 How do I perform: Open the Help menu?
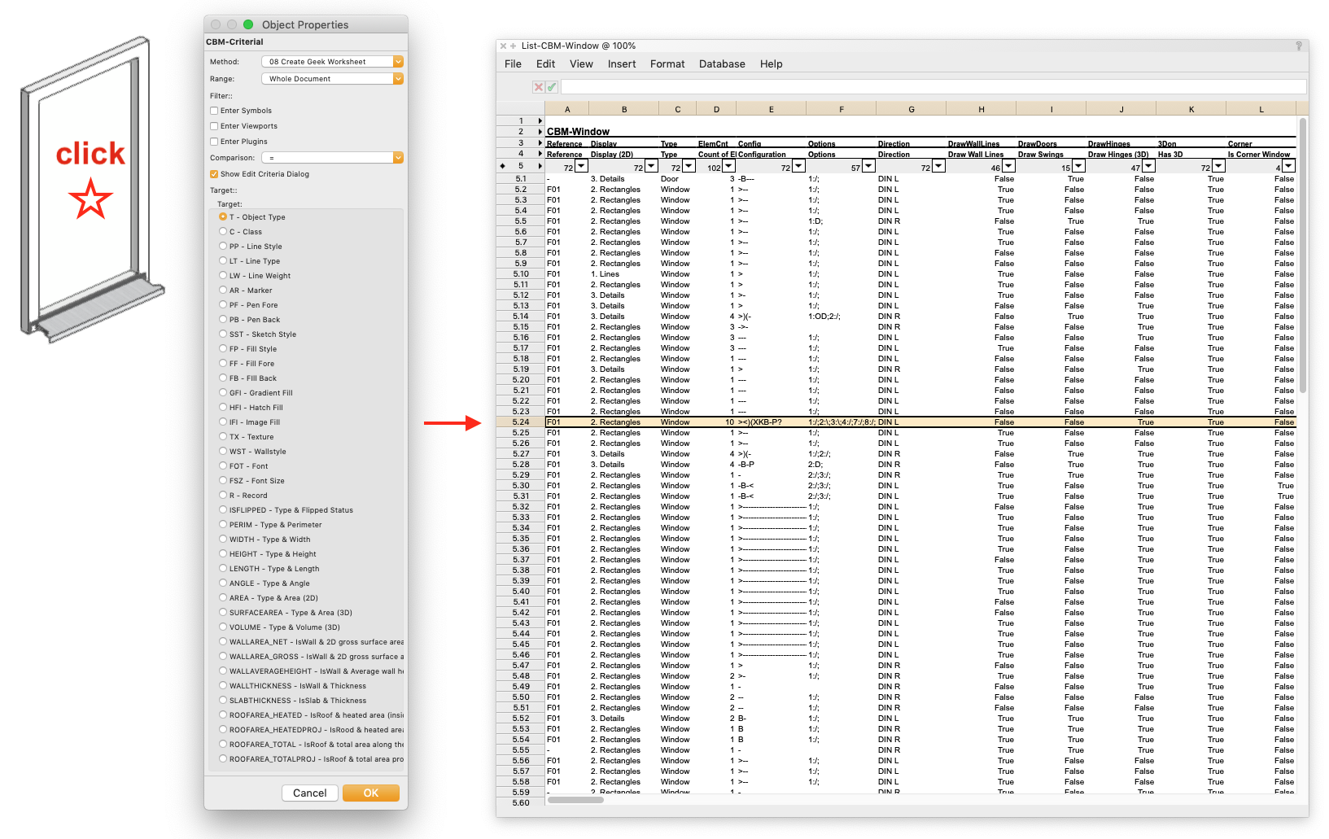click(x=771, y=63)
